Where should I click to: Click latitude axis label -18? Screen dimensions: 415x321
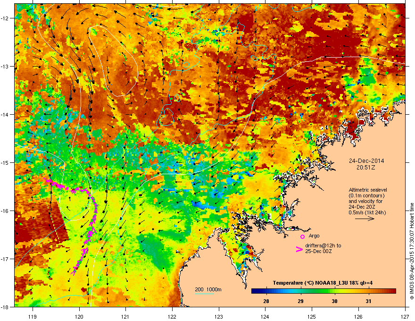(5, 307)
